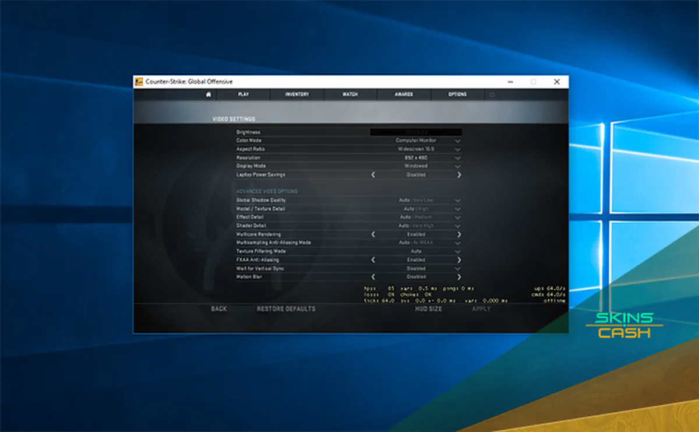Screen dimensions: 699x432
Task: Click the Multicore Rendering label
Action: 258,234
